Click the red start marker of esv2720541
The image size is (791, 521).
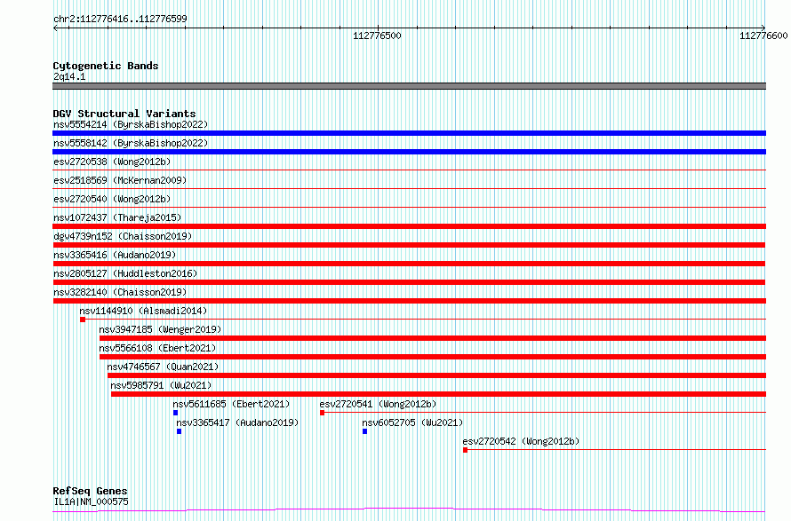323,413
